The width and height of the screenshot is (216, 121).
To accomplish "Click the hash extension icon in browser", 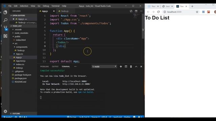I will pyautogui.click(x=203, y=12).
